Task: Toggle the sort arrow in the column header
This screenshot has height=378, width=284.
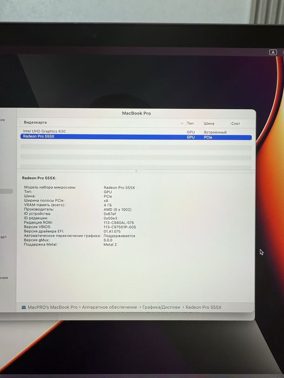Action: pos(182,123)
